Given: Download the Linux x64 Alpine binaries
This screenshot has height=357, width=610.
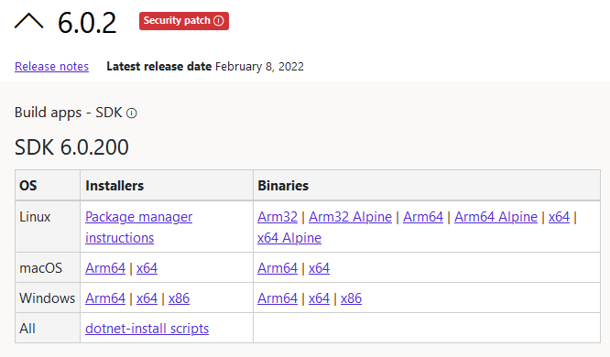Looking at the screenshot, I should click(x=289, y=238).
